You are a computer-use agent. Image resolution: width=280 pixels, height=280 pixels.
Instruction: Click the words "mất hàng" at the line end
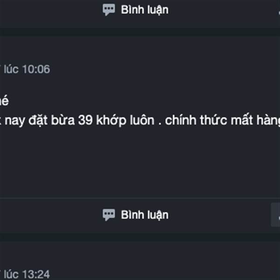coord(255,120)
